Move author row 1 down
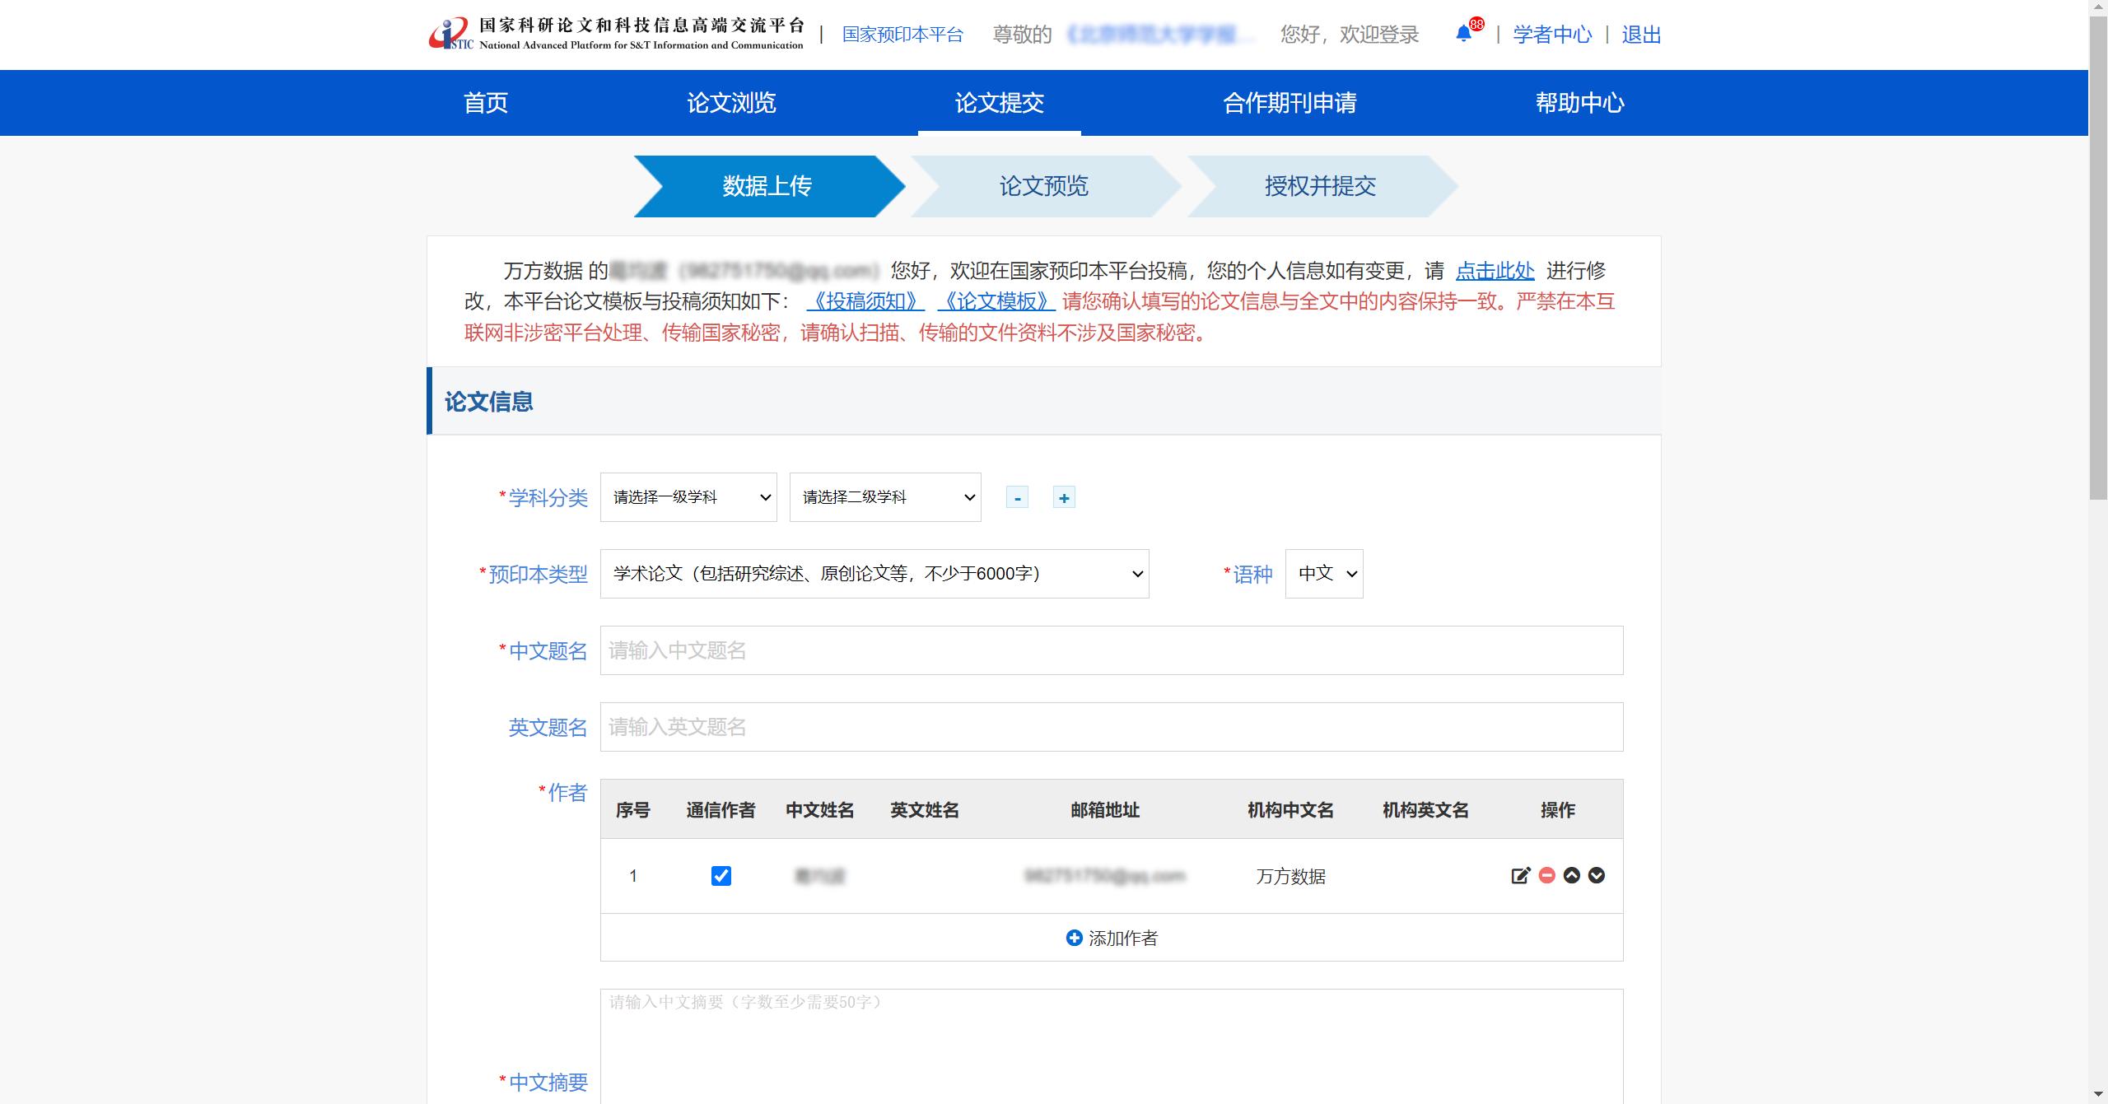 pyautogui.click(x=1597, y=875)
